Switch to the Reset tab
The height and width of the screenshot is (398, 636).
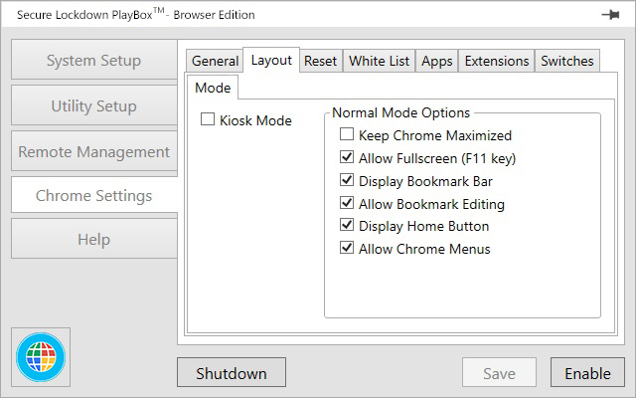320,61
